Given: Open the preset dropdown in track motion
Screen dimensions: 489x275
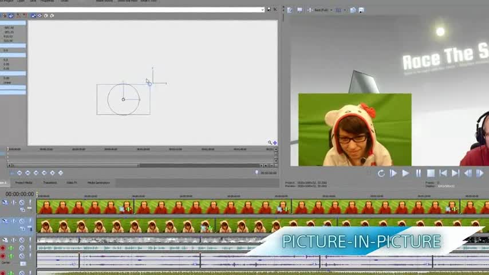Looking at the screenshot, I should point(263,10).
